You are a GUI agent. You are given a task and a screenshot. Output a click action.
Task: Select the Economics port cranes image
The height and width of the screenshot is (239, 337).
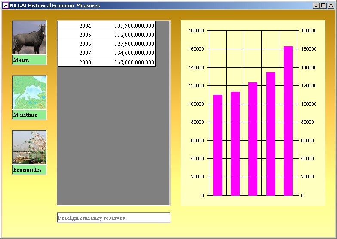click(29, 147)
